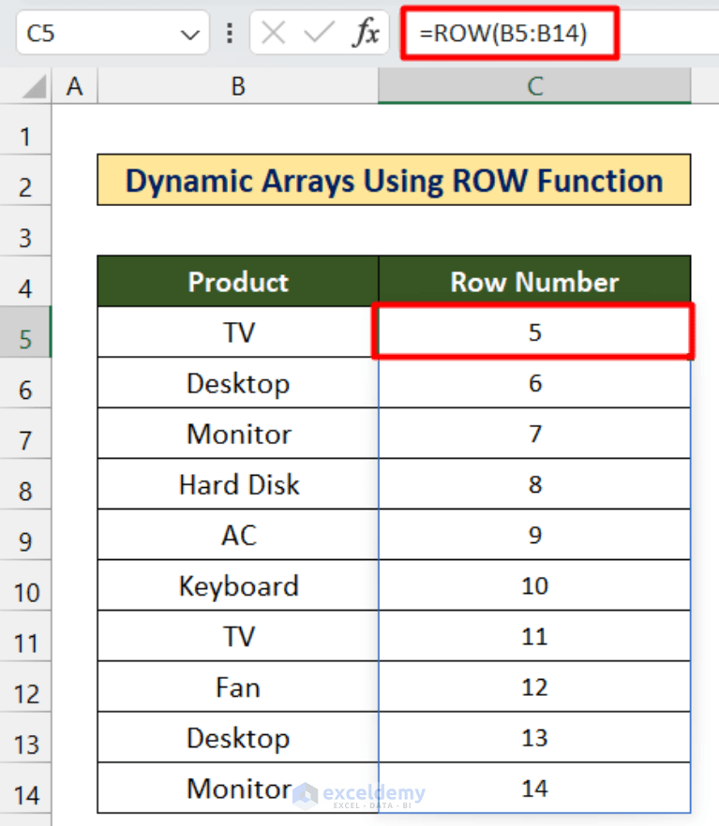
Task: Click the highlighted cell C5 containing 5
Action: [534, 332]
